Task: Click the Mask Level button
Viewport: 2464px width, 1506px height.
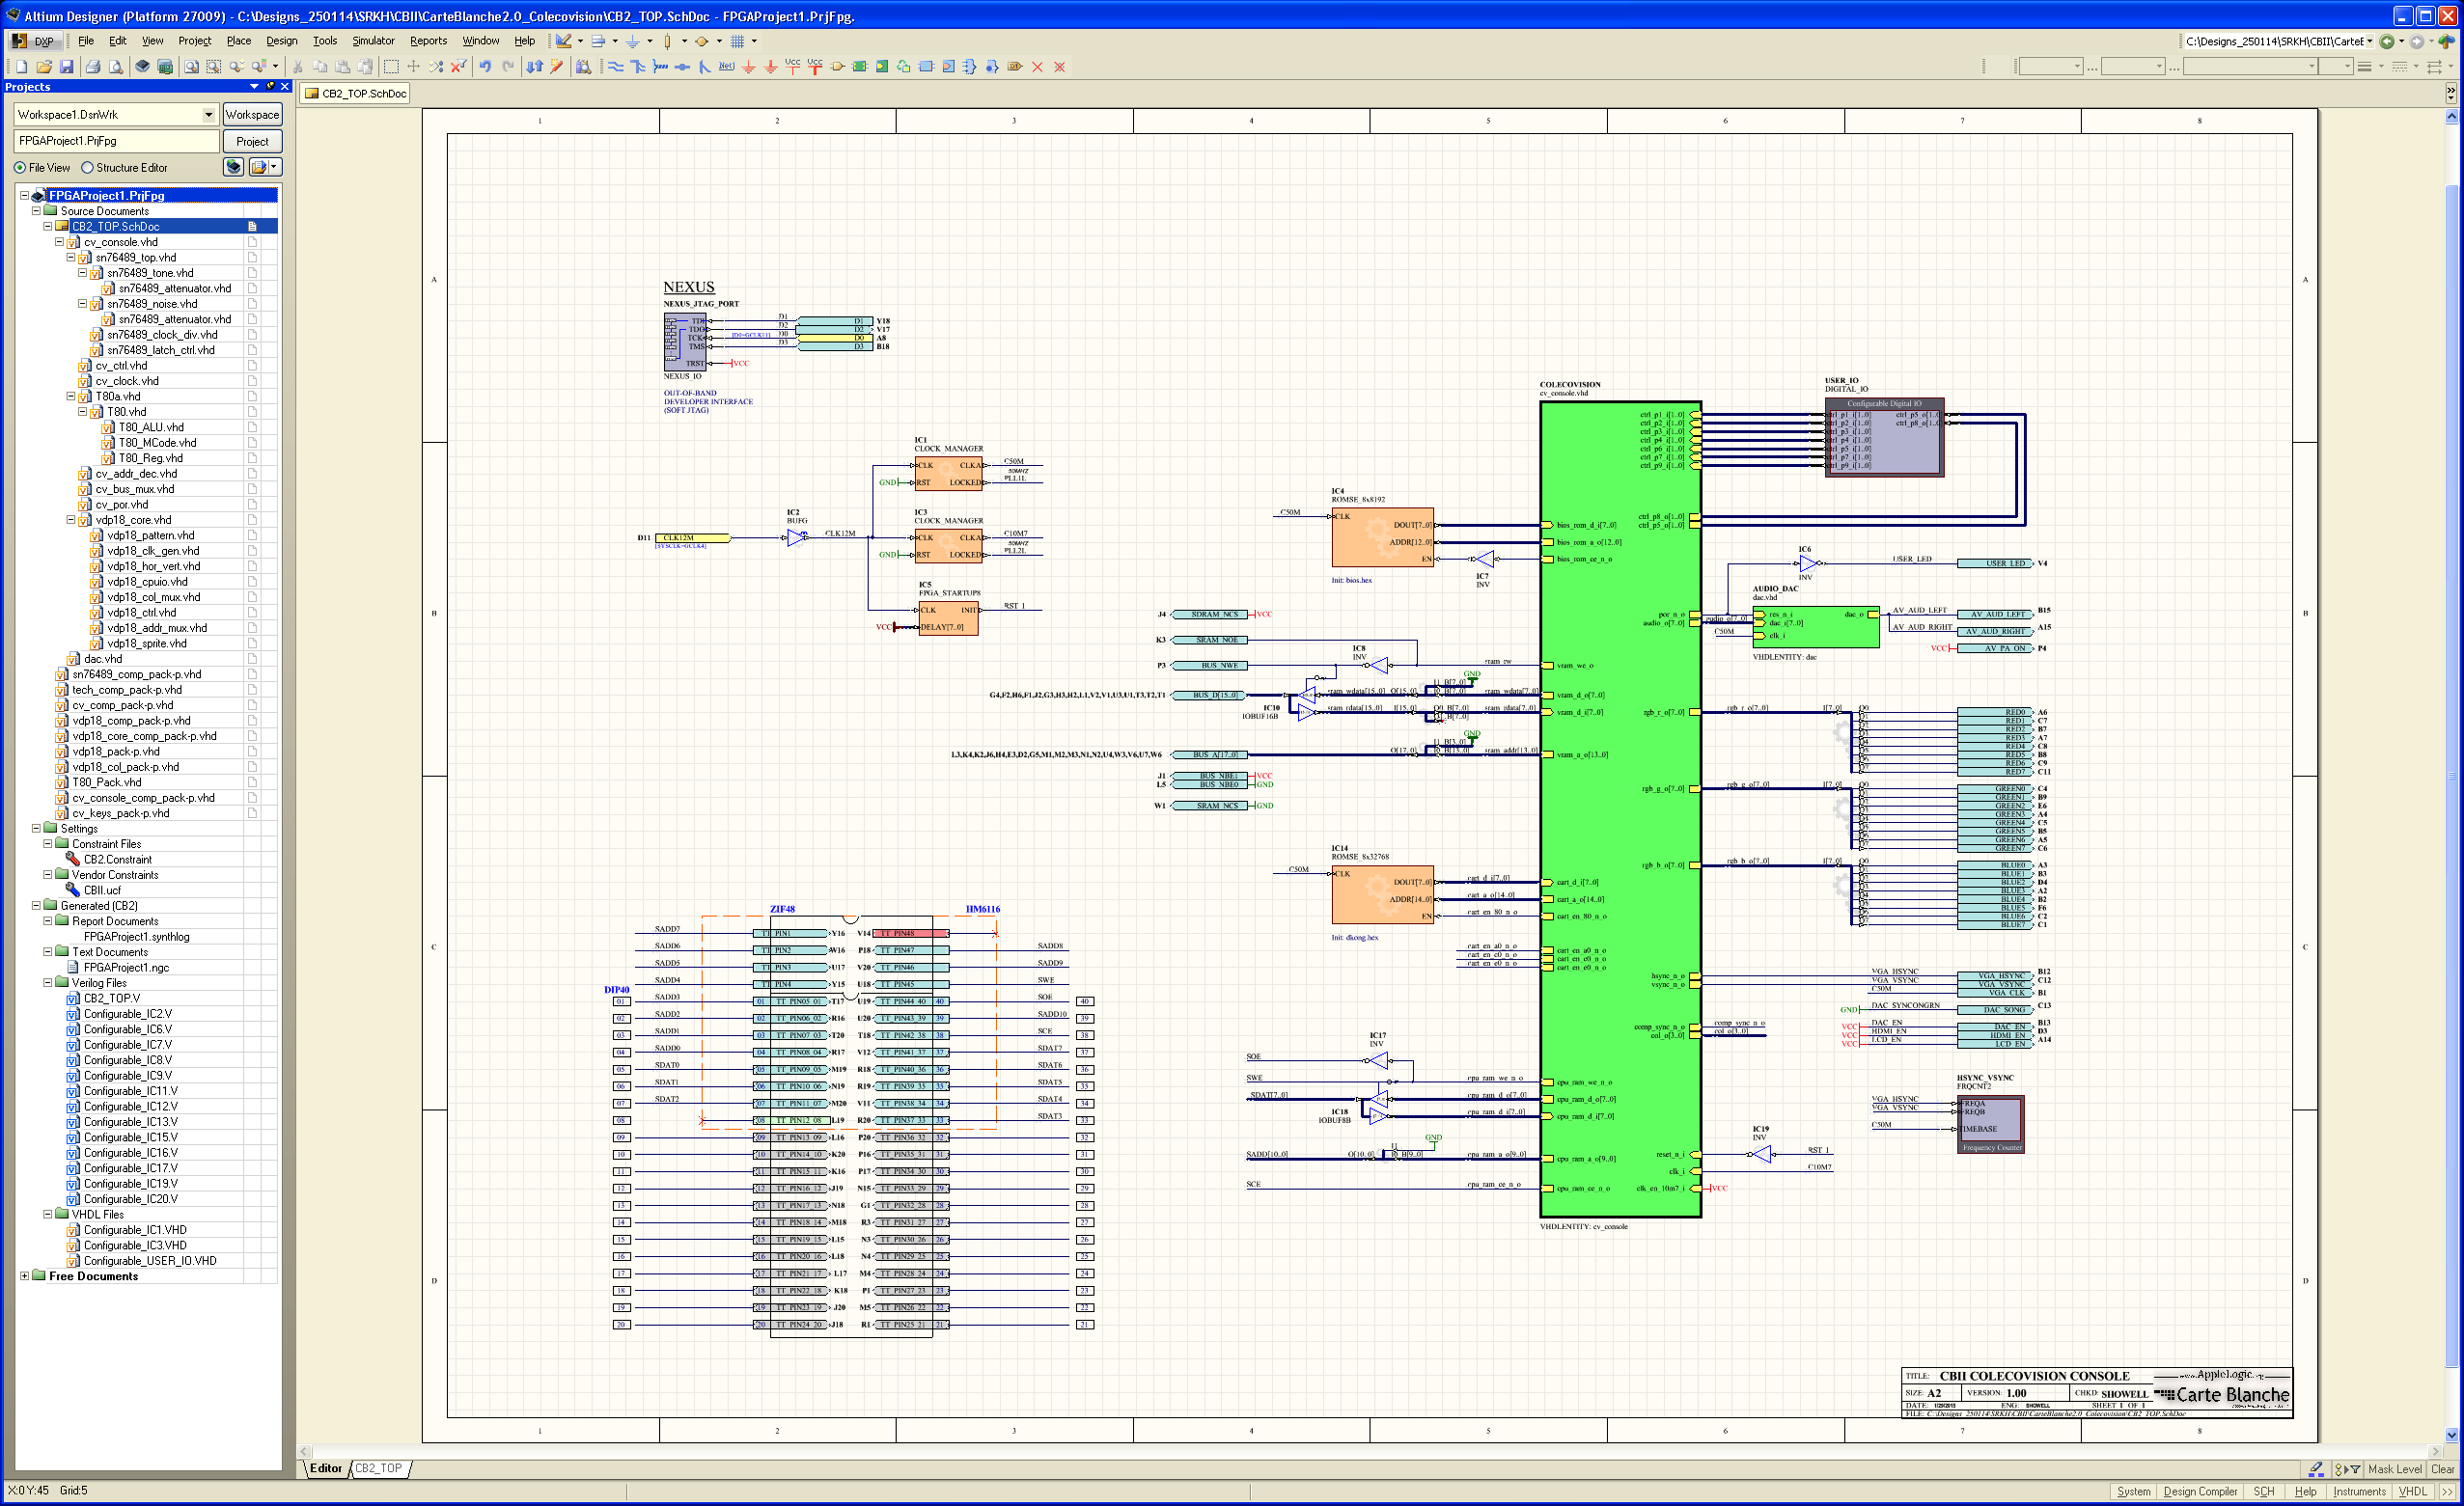Action: (2394, 1469)
